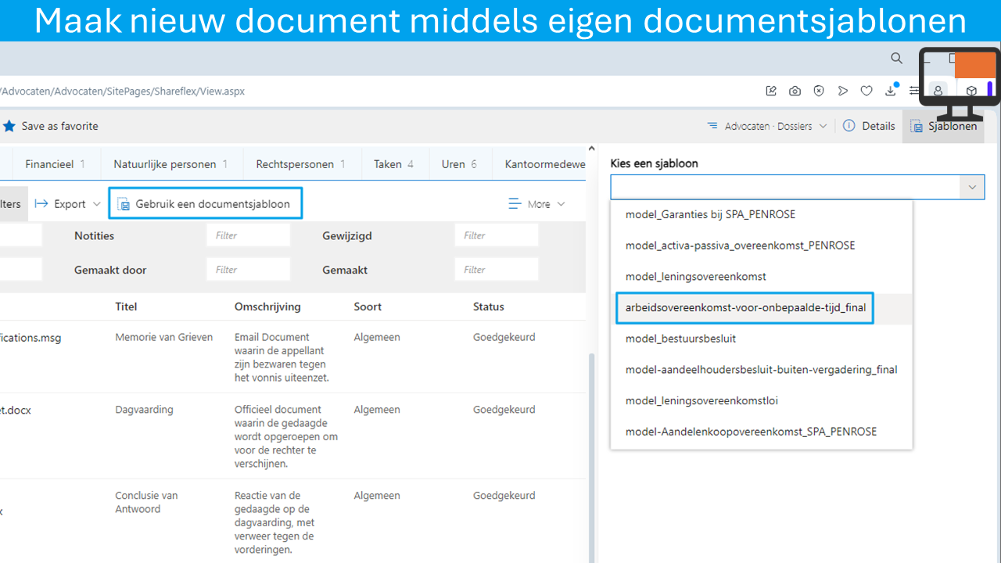Sort by the Status column header
The image size is (1001, 563).
pyautogui.click(x=489, y=307)
